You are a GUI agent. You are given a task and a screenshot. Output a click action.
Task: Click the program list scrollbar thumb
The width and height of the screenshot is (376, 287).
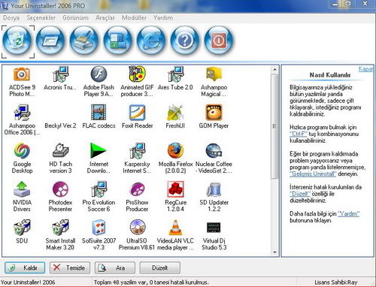click(274, 126)
